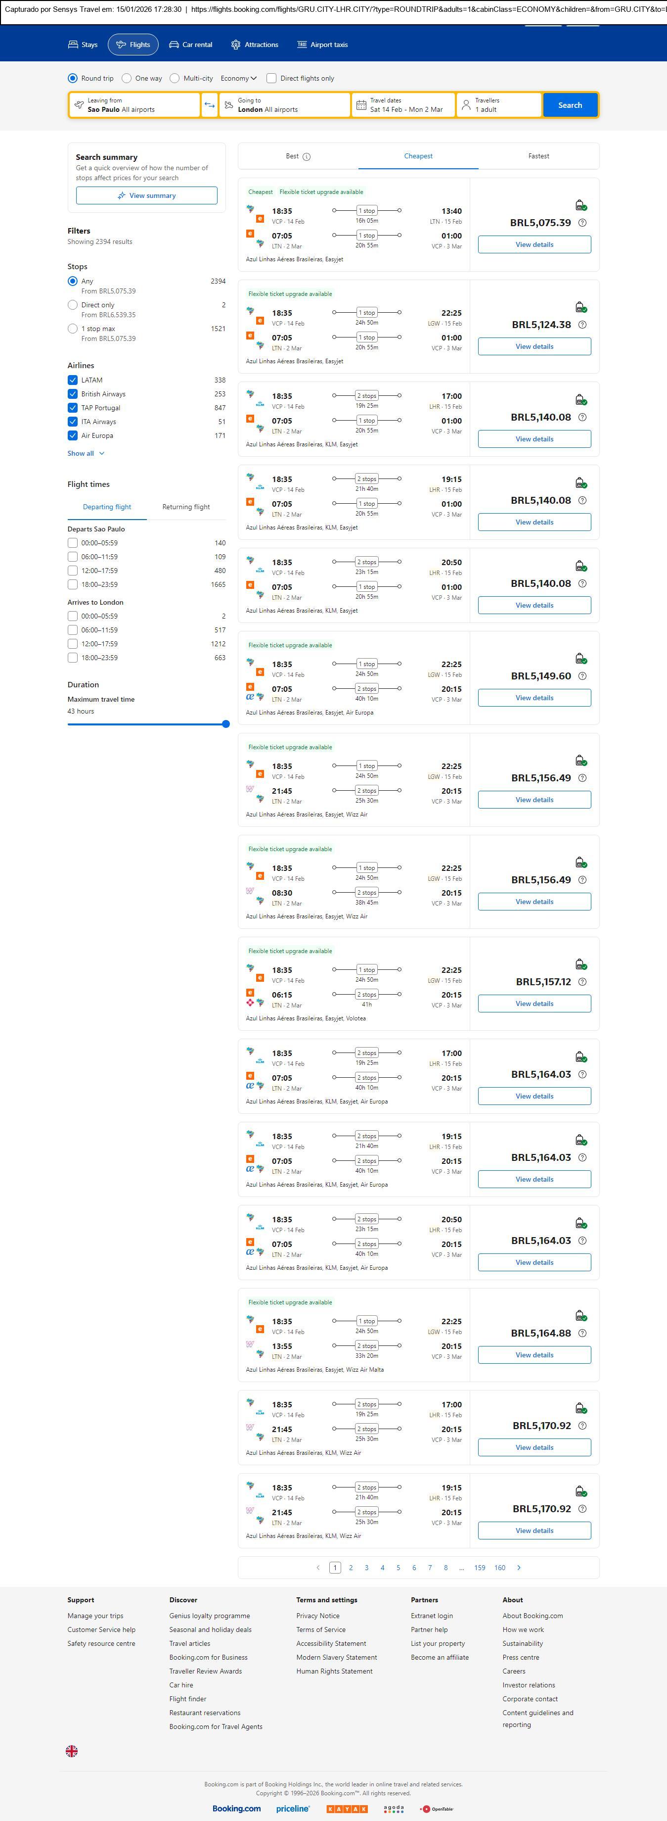Click the Leaving from Sao Paulo field
667x1821 pixels.
point(134,105)
